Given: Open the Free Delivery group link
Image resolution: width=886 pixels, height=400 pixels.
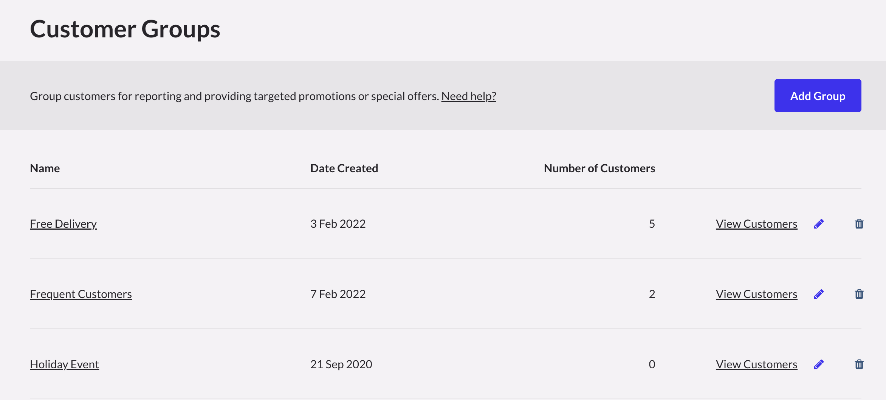Looking at the screenshot, I should (x=63, y=224).
